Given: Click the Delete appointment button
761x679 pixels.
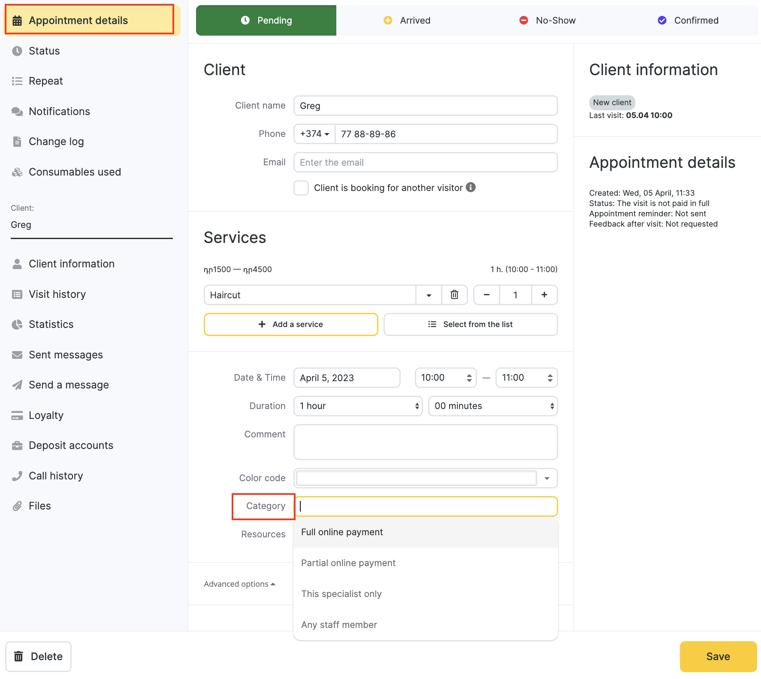Looking at the screenshot, I should 38,657.
